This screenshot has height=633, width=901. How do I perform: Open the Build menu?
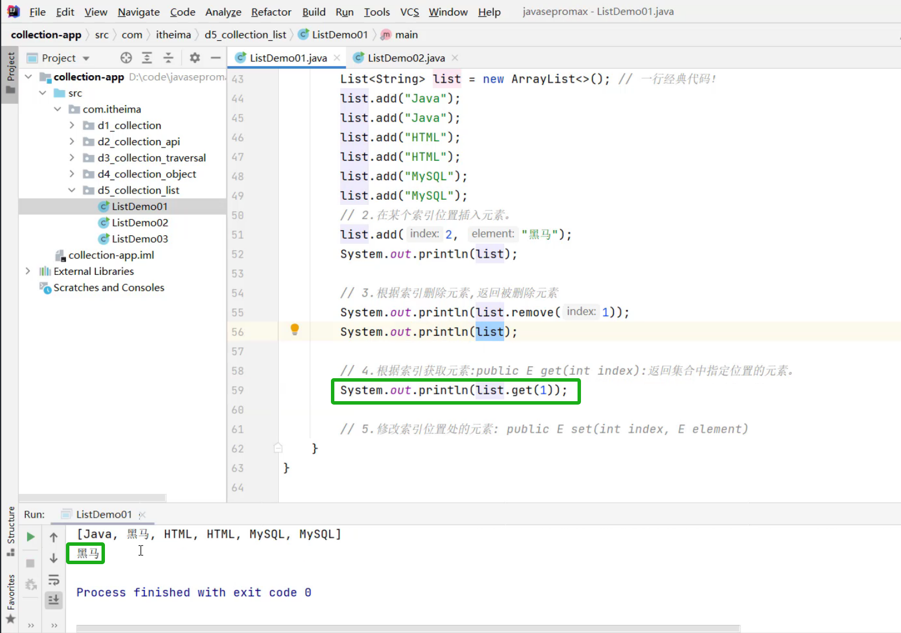(x=314, y=11)
